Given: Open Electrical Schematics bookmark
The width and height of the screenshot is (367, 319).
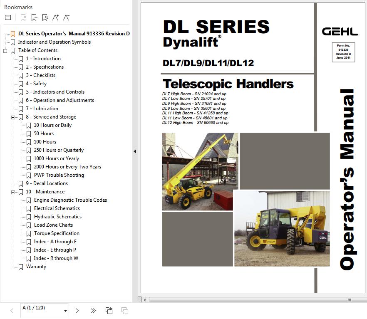Looking at the screenshot, I should click(57, 208).
